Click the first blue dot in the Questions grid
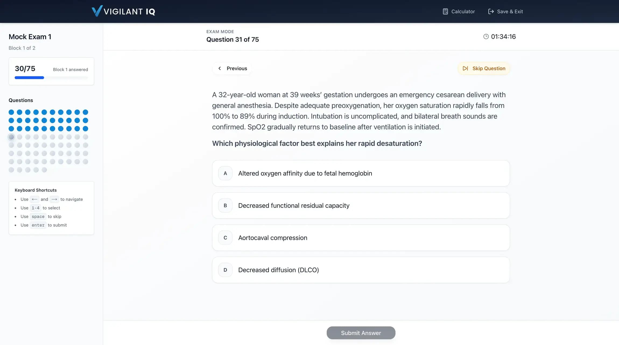The height and width of the screenshot is (345, 619). (x=11, y=112)
